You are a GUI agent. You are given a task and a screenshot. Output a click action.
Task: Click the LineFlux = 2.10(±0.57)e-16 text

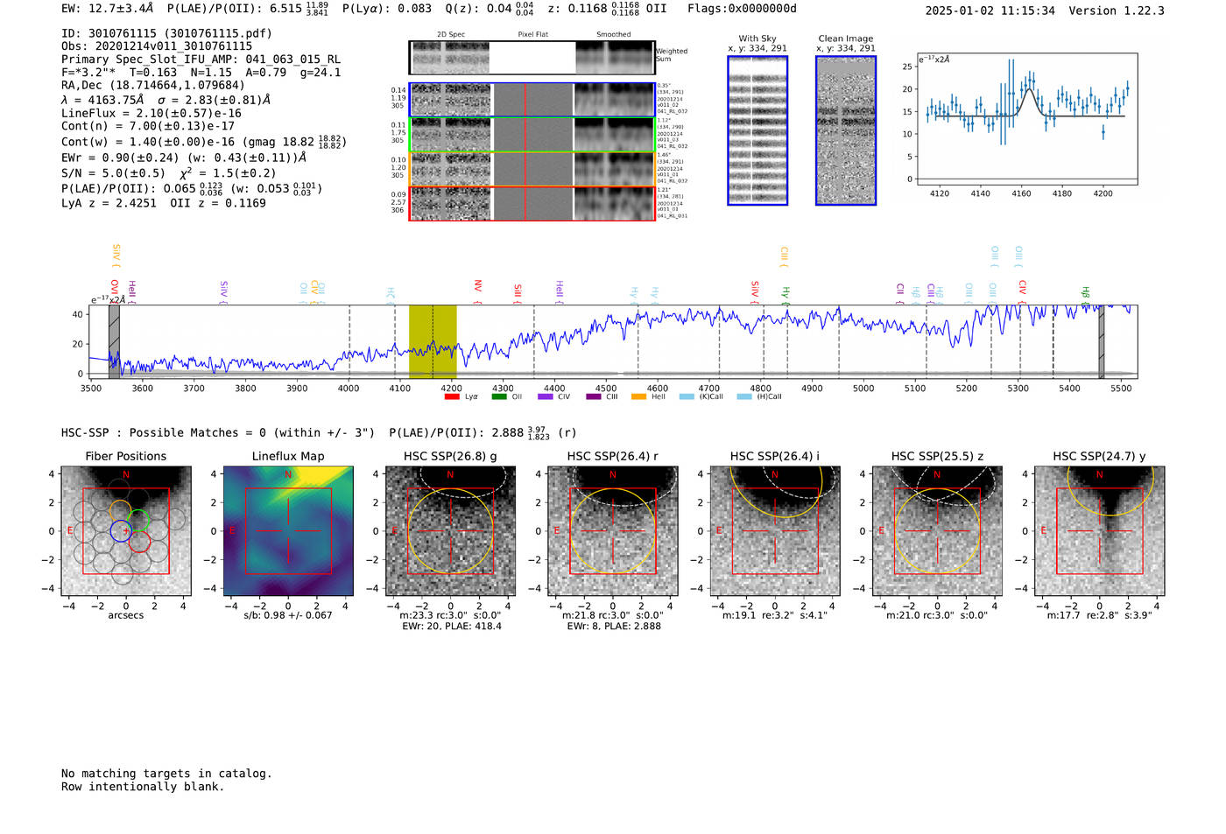pyautogui.click(x=151, y=114)
